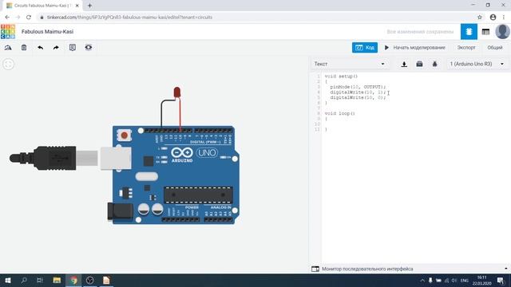
Task: Click the serial monitor icon
Action: tap(315, 269)
